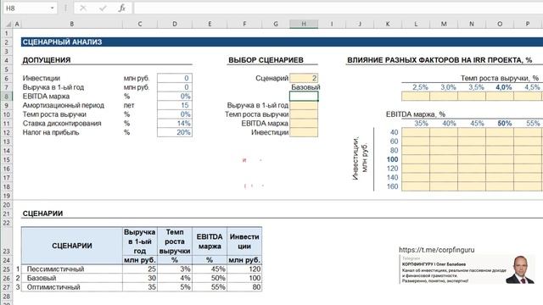Click the 55% EBITDA cell for Оптимистичный
The width and height of the screenshot is (543, 305).
coord(210,287)
